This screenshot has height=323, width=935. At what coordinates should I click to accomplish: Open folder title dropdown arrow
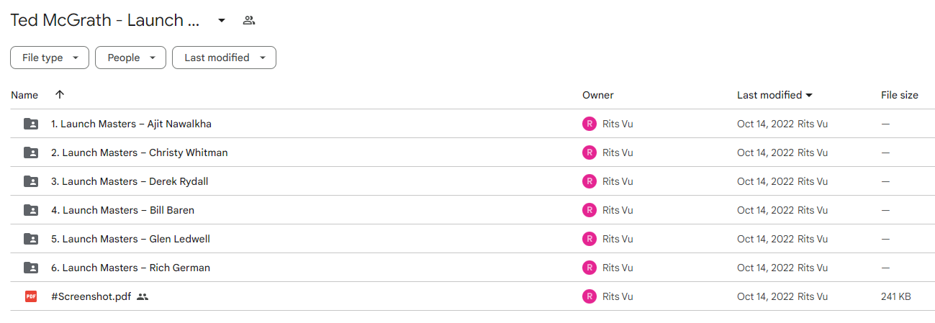coord(222,20)
